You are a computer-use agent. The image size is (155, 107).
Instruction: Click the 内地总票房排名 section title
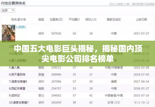pyautogui.click(x=13, y=3)
